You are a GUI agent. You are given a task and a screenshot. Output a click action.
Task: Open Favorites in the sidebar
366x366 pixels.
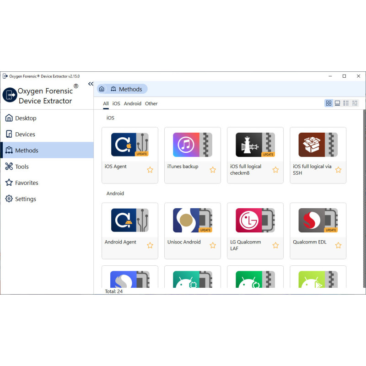47,183
